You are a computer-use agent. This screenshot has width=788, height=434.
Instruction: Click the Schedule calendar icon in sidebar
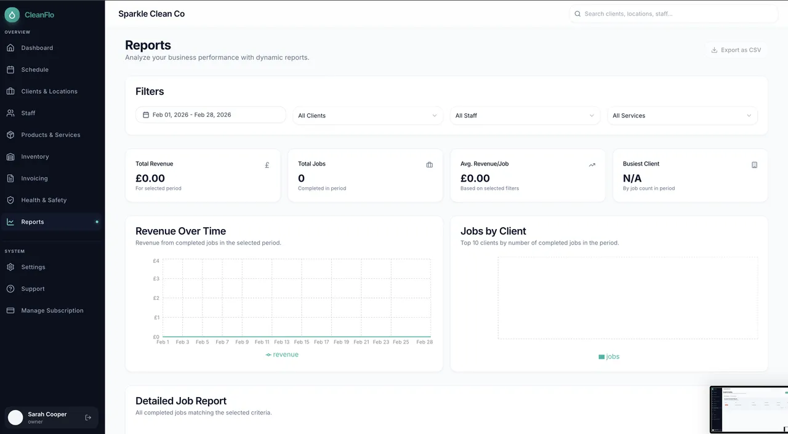[x=10, y=70]
